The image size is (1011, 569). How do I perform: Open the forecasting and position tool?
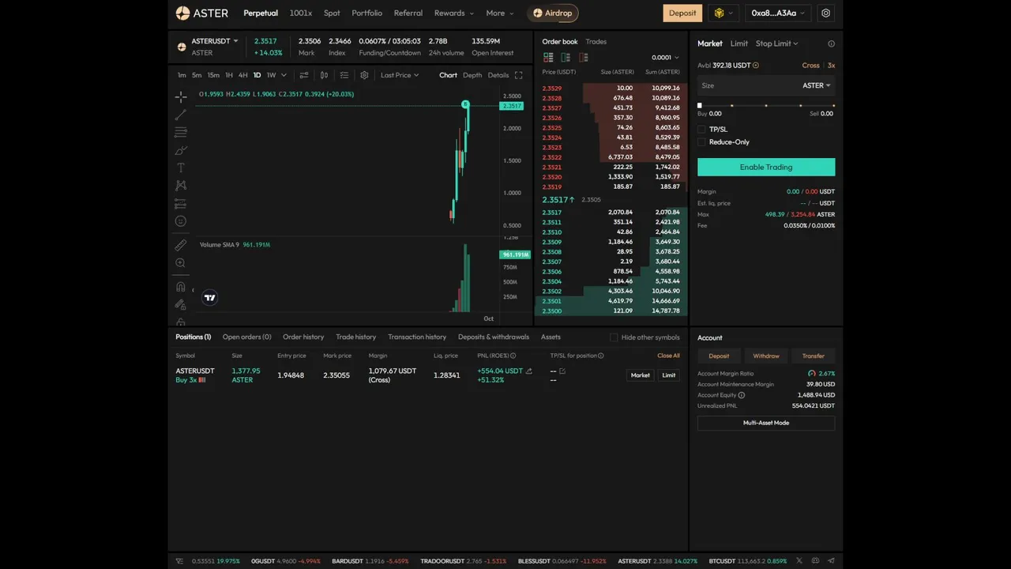pos(181,203)
